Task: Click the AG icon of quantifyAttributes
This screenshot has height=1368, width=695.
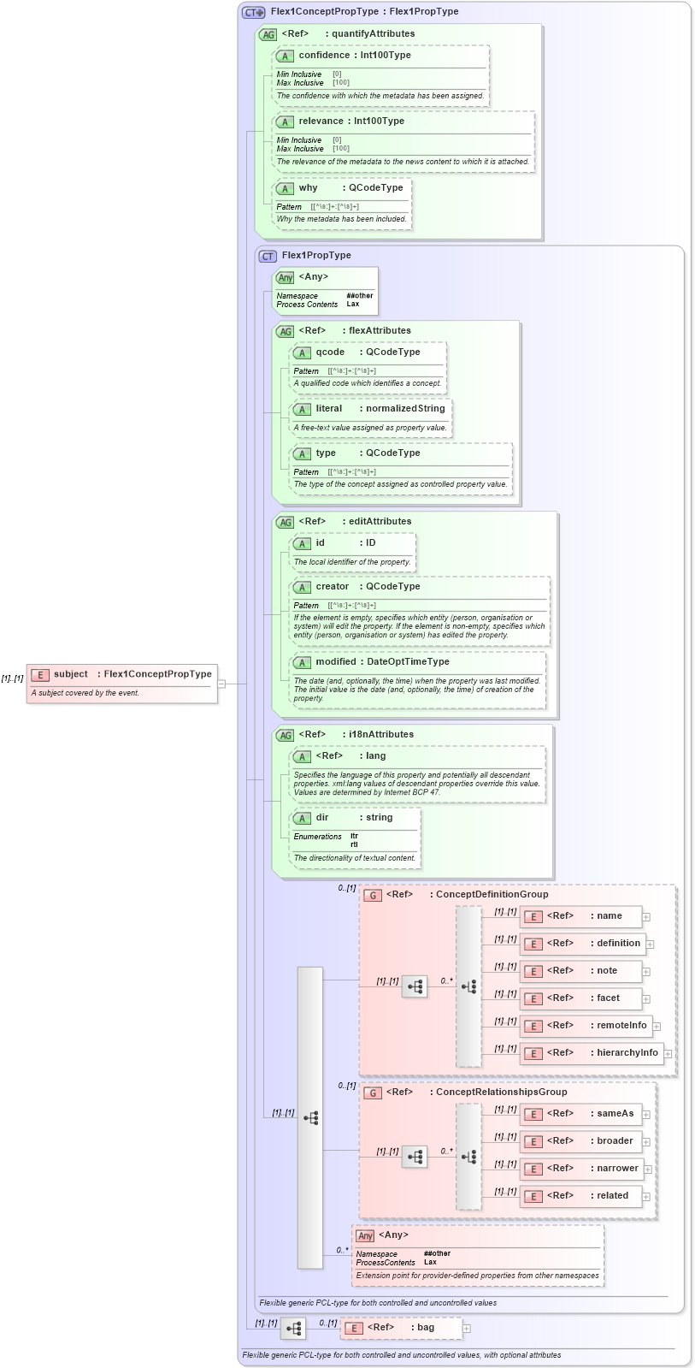Action: point(268,34)
